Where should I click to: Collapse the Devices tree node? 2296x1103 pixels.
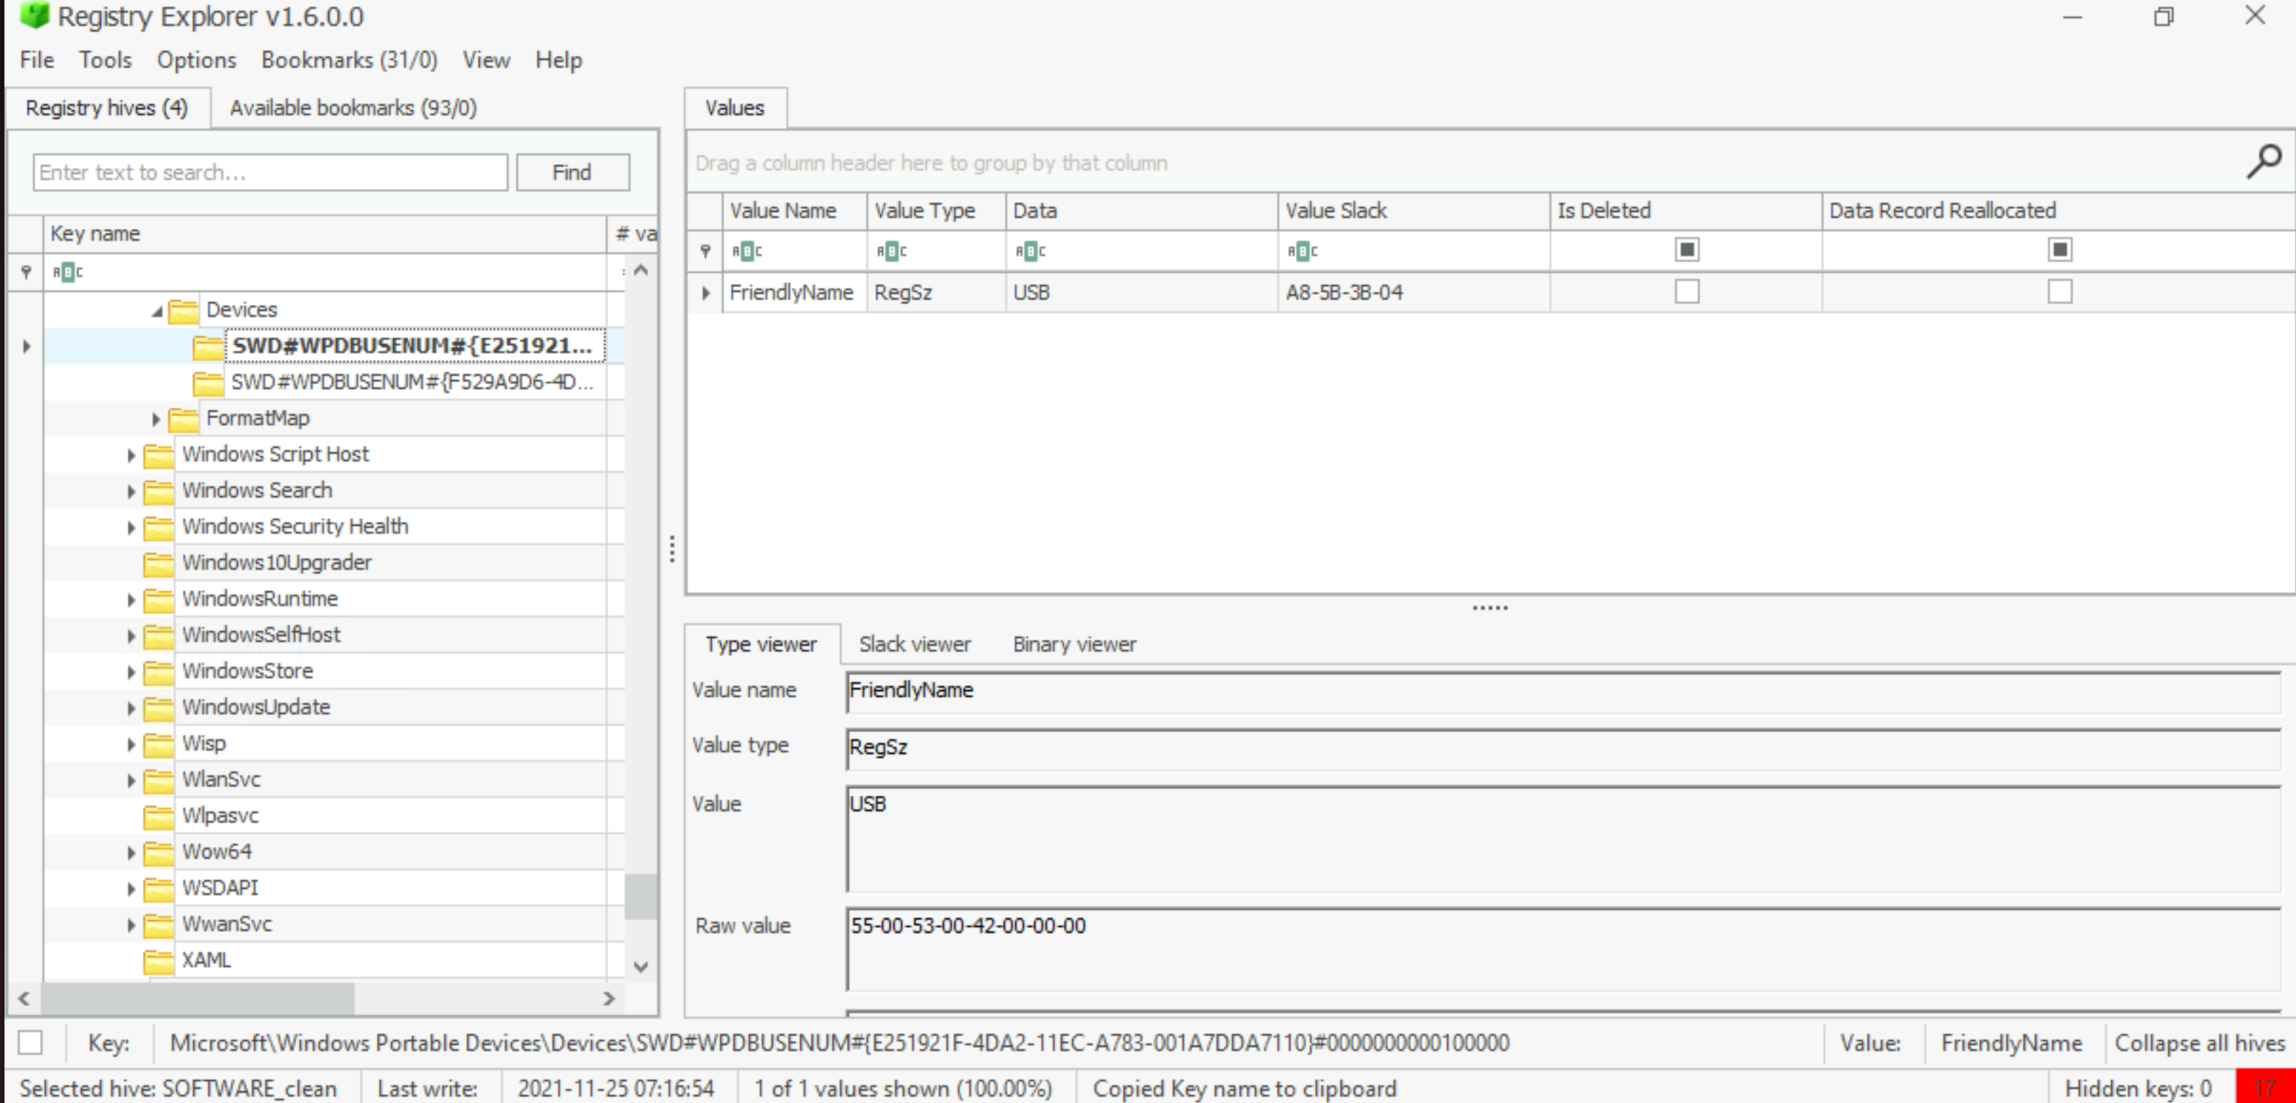click(157, 311)
